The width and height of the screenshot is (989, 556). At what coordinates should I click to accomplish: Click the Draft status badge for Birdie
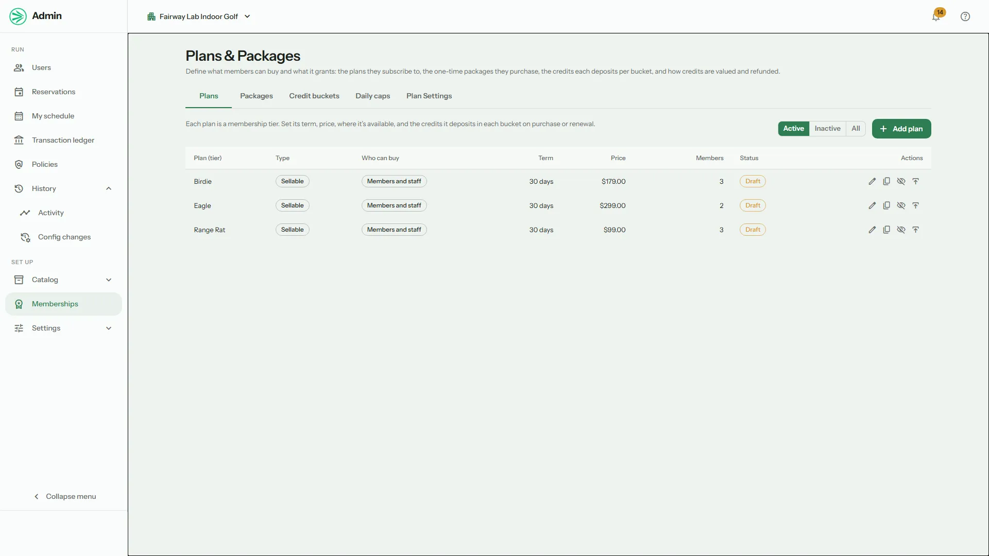click(753, 181)
